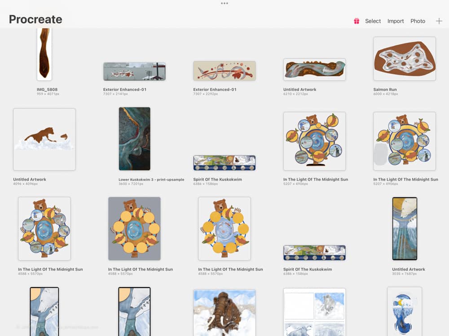Tap the Salmon Run title to rename

385,90
